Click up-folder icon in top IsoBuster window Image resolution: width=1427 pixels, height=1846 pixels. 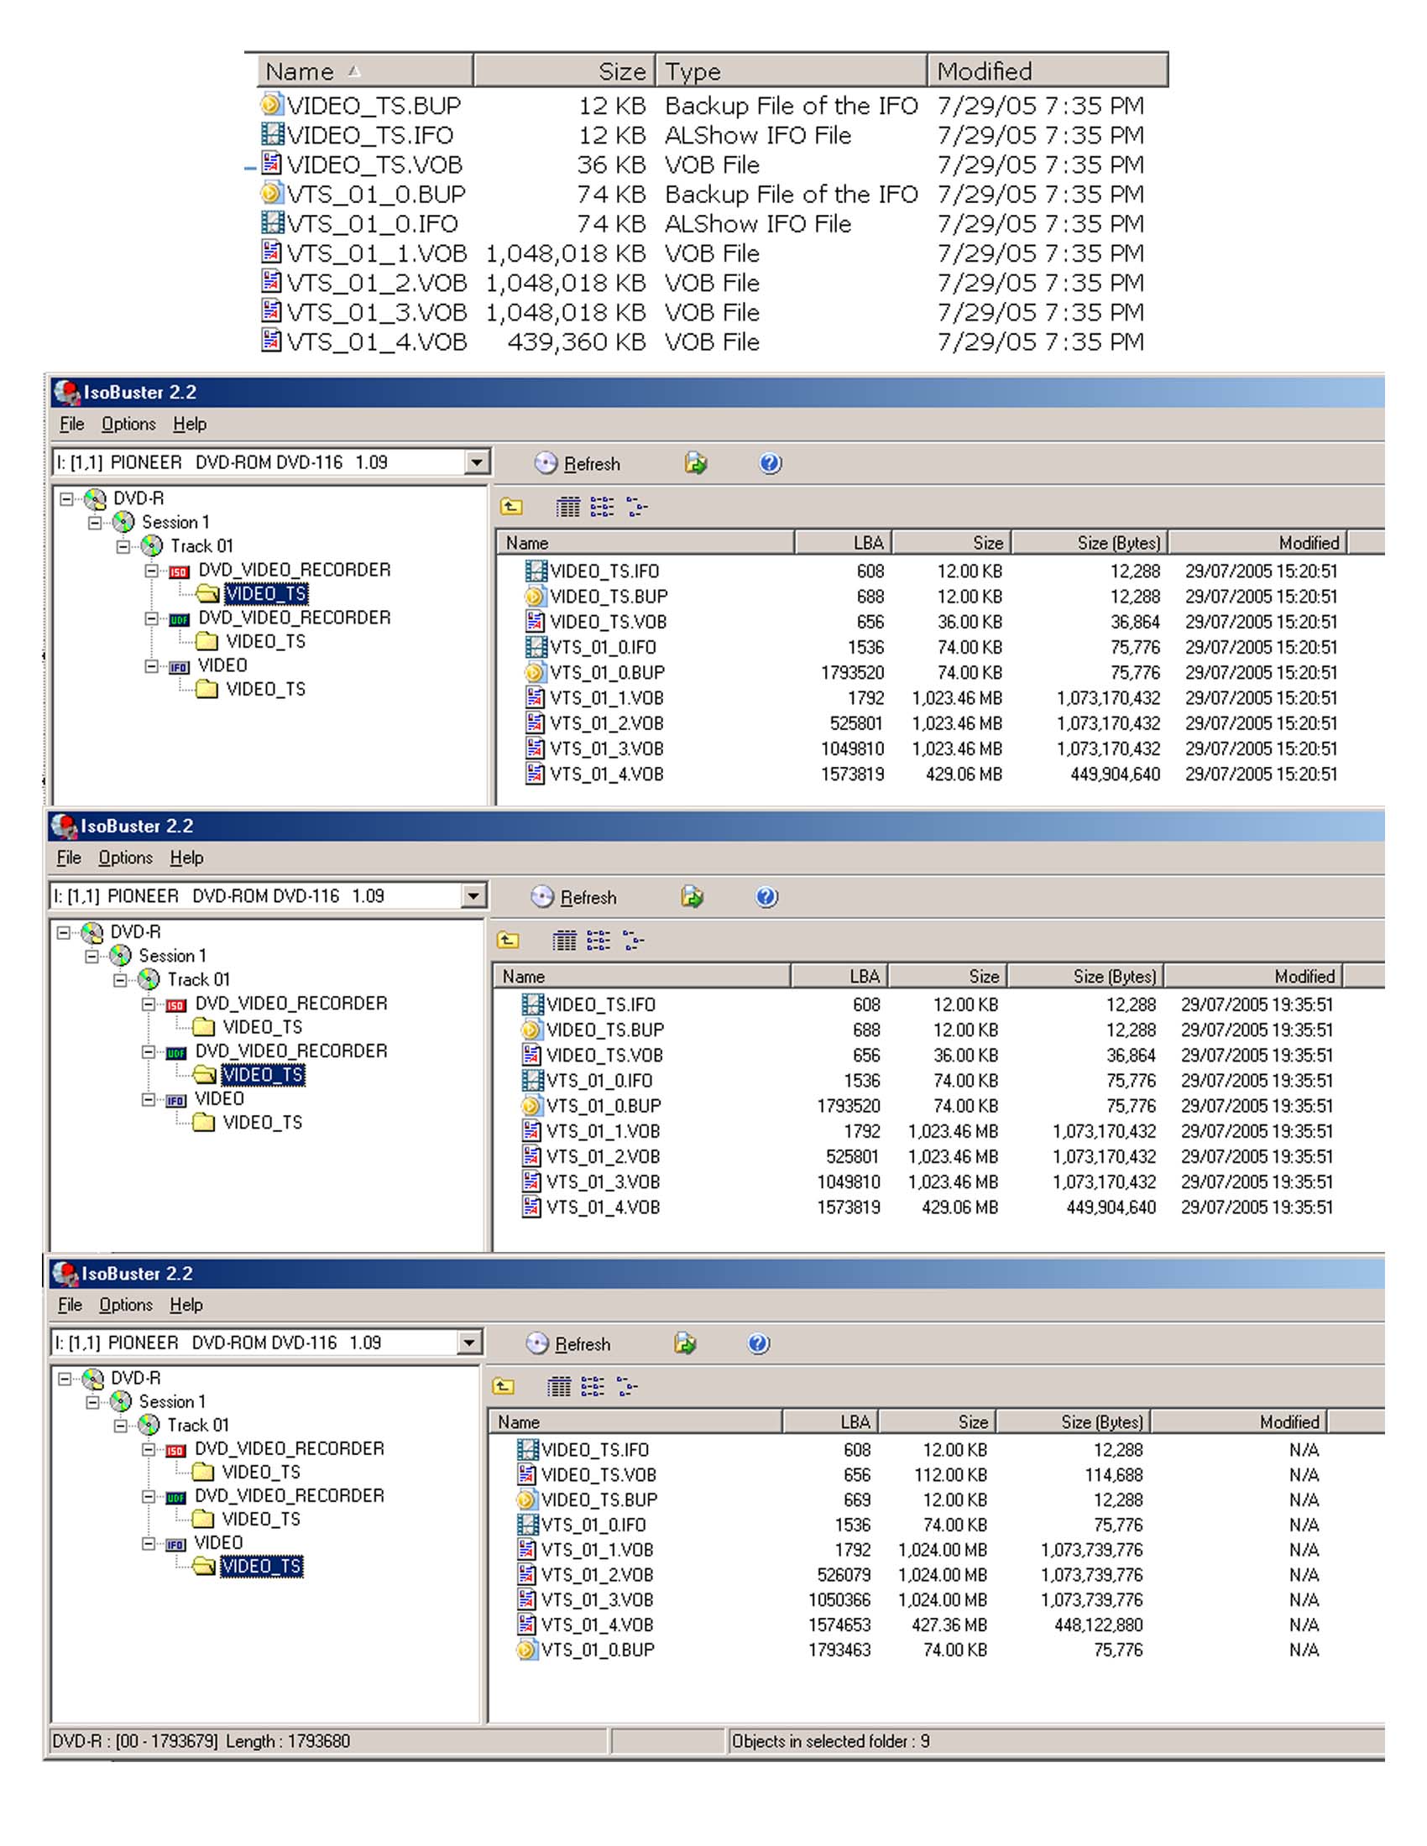[x=511, y=507]
